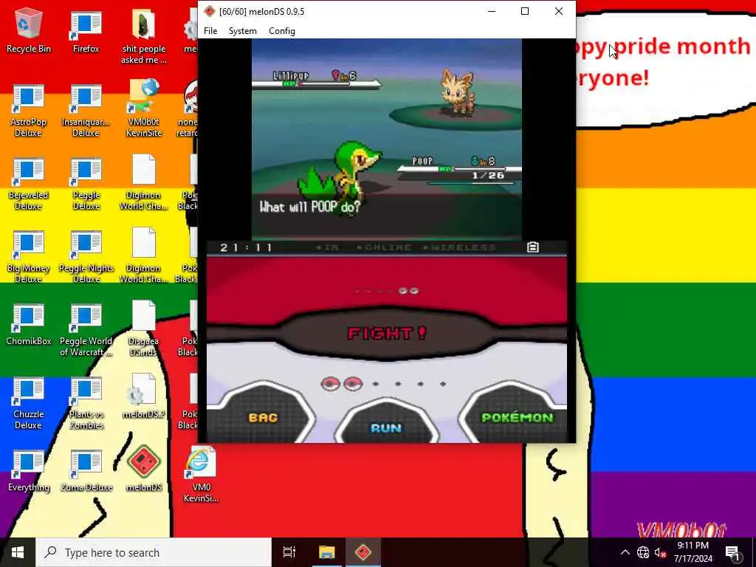Open VM0b0t KevinSite shortcut
The image size is (756, 567).
pyautogui.click(x=144, y=109)
